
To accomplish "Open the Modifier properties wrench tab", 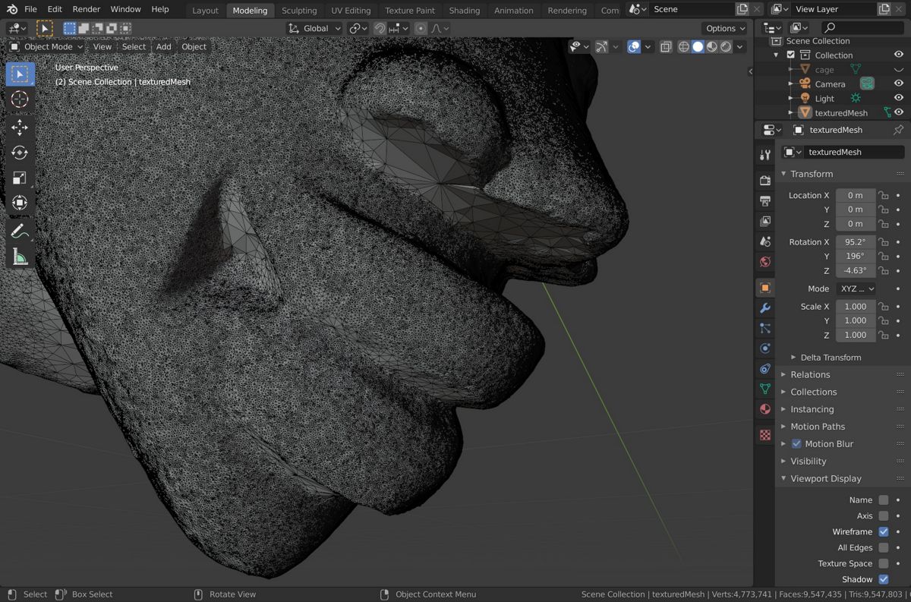I will (x=765, y=308).
